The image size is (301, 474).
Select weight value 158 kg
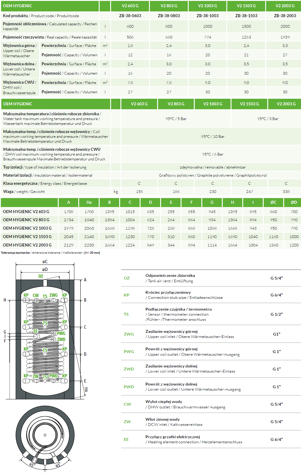coord(139,191)
